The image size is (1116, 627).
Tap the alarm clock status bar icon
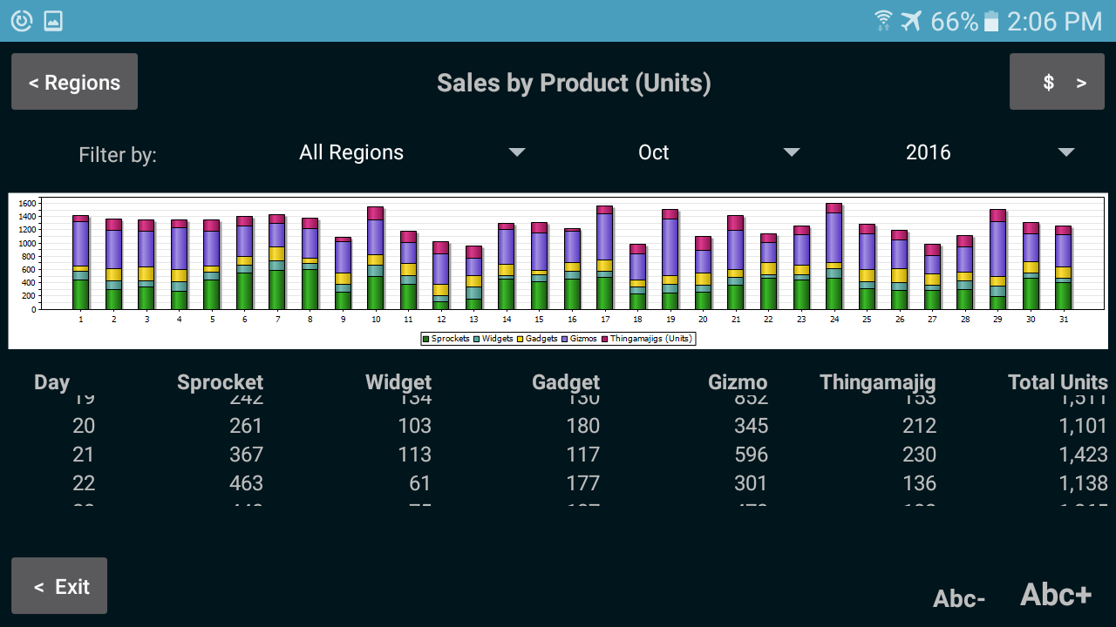pyautogui.click(x=21, y=19)
